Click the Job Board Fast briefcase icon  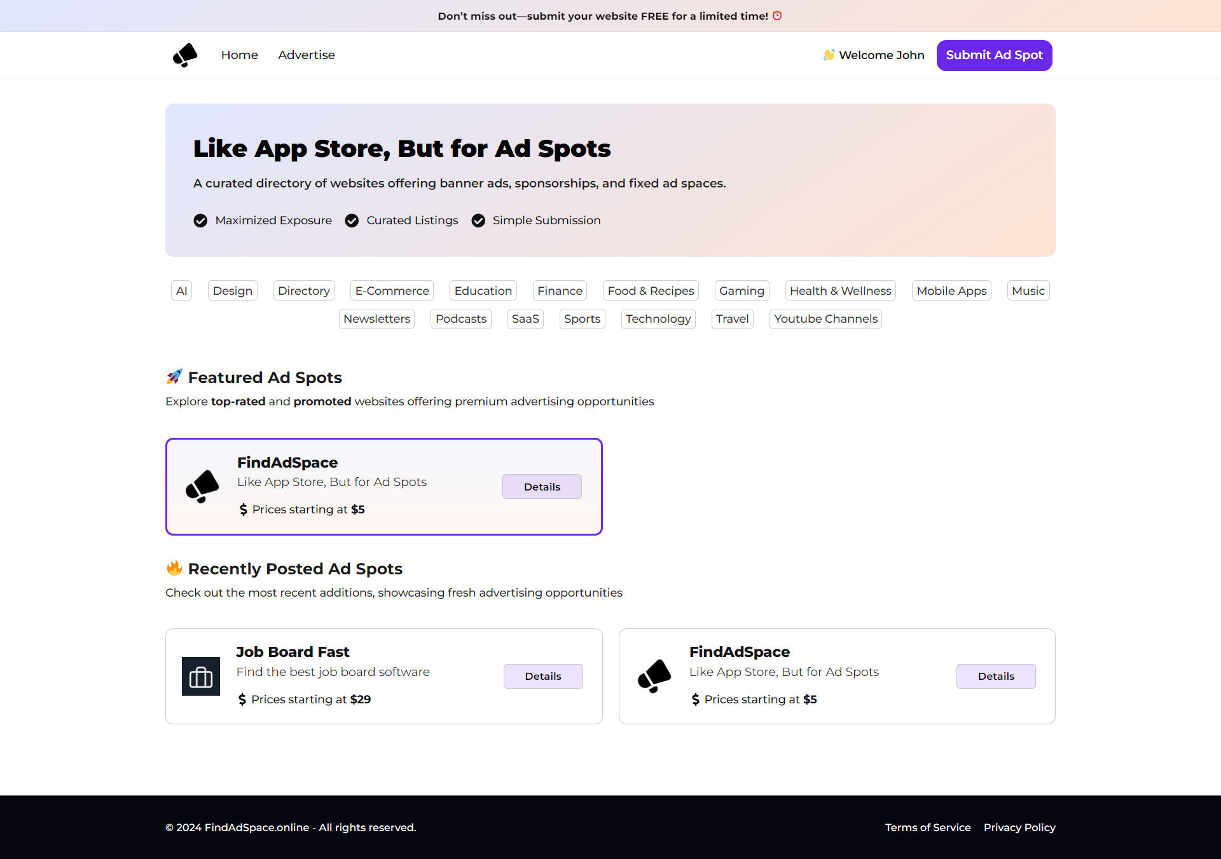(x=201, y=677)
